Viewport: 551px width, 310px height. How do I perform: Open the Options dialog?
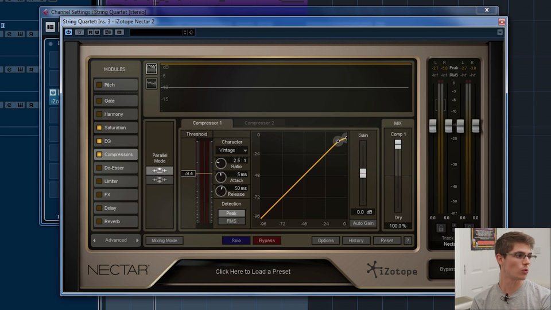coord(325,241)
